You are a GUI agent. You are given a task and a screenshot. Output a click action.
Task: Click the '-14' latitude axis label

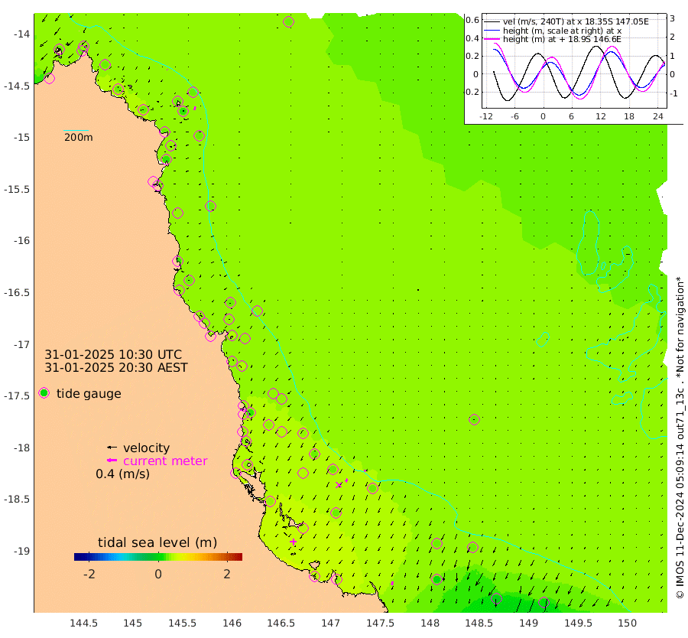21,34
